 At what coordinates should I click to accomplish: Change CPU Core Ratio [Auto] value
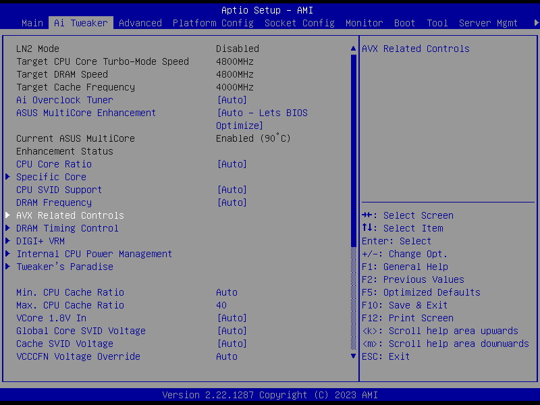(232, 164)
